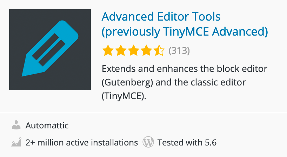Click the "Tested with 5.6" label
Screen dimensions: 287x157
click(187, 142)
